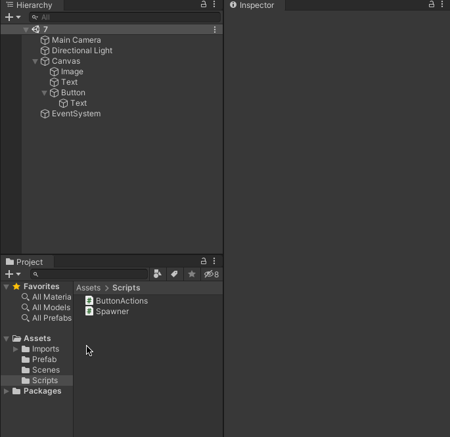Toggle the Inspector panel lock
Image resolution: width=450 pixels, height=437 pixels.
tap(432, 5)
